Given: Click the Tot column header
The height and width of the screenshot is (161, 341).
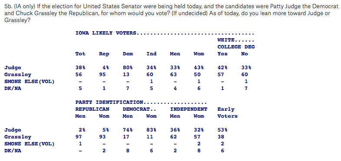Looking at the screenshot, I should 80,54.
